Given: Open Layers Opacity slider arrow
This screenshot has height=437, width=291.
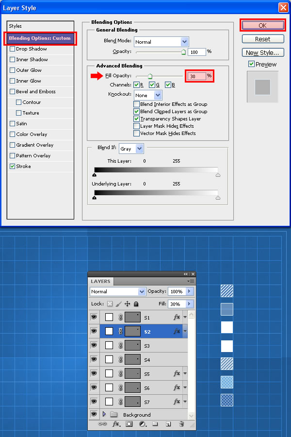Looking at the screenshot, I should pyautogui.click(x=189, y=291).
